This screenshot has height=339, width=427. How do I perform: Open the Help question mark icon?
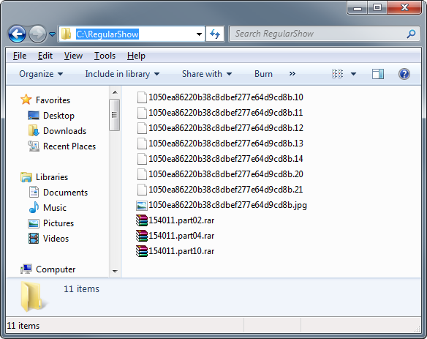pyautogui.click(x=404, y=74)
